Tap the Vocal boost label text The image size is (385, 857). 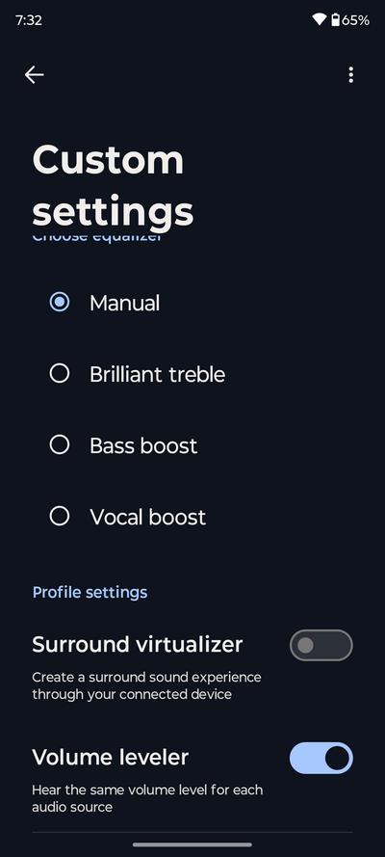[x=148, y=517]
